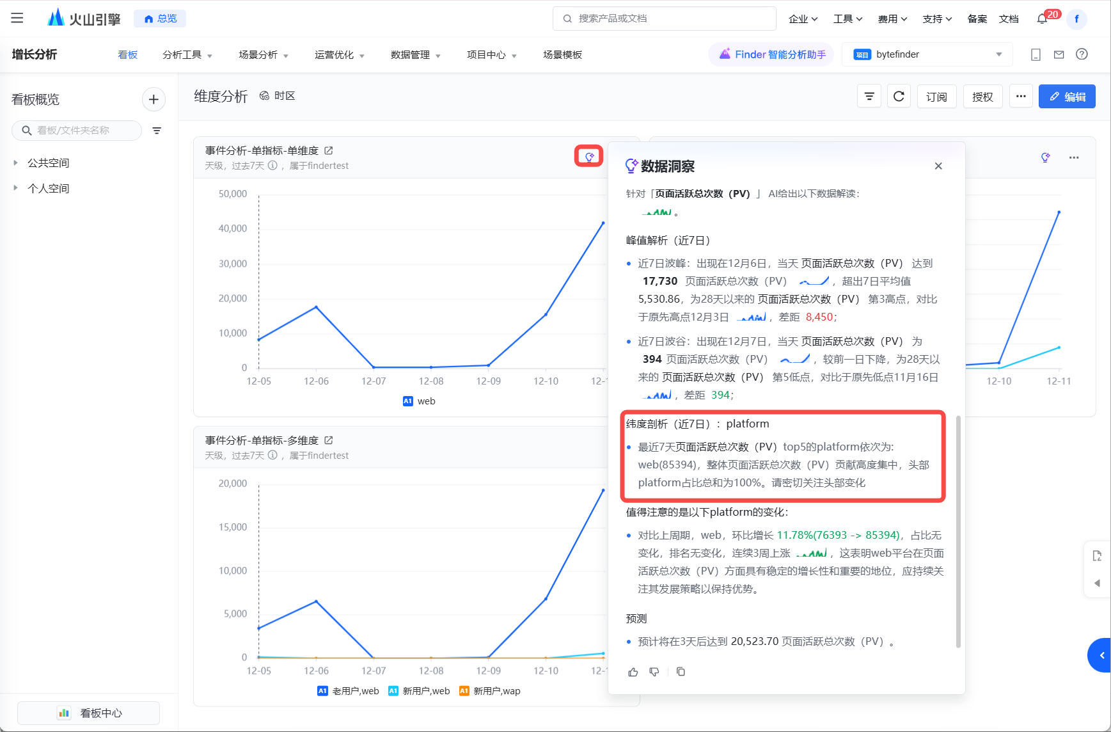Collapse the floating right-edge arrow panel
Image resolution: width=1111 pixels, height=732 pixels.
pyautogui.click(x=1098, y=583)
